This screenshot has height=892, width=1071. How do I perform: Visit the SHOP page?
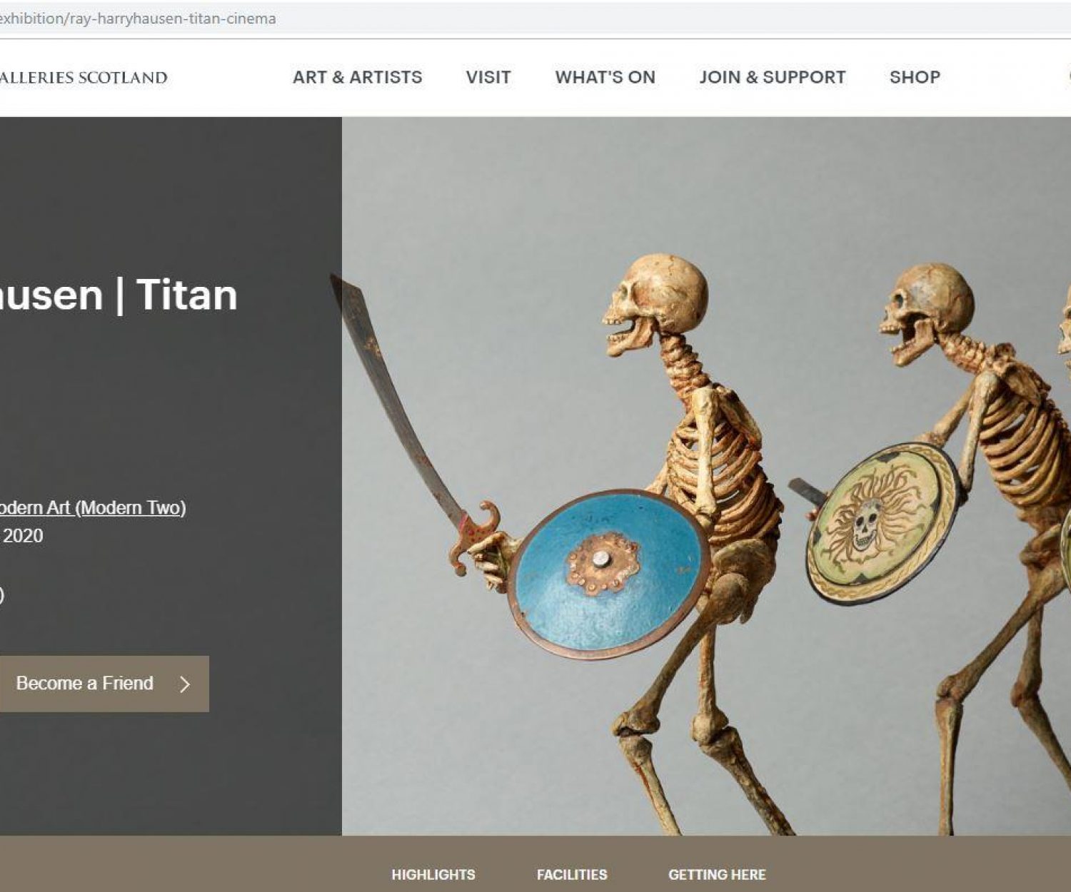(x=915, y=77)
